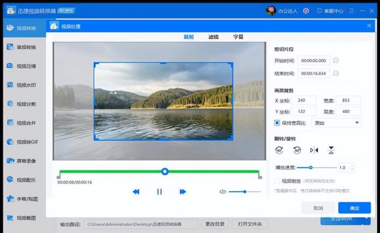Click the 高度 field showing 480

(348, 112)
